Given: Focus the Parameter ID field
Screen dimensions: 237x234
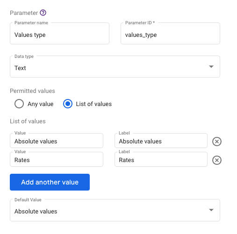Looking at the screenshot, I should pos(170,33).
